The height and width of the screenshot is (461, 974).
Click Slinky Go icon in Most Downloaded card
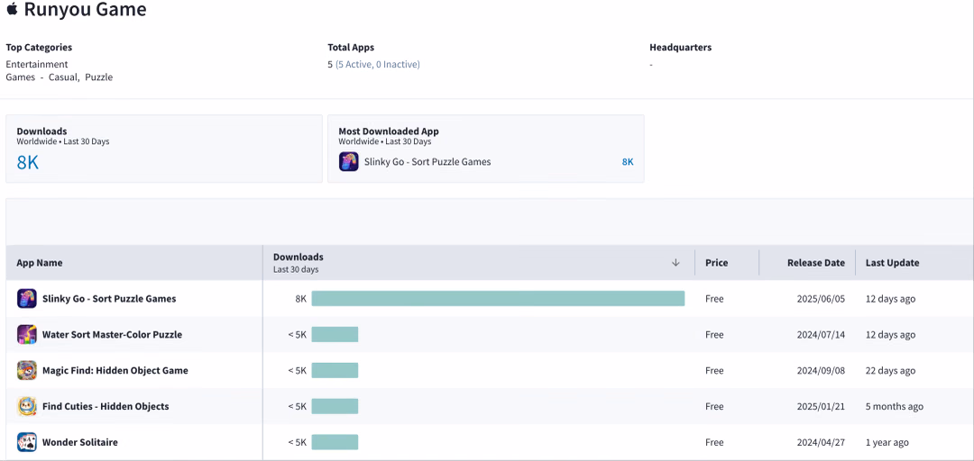[348, 162]
